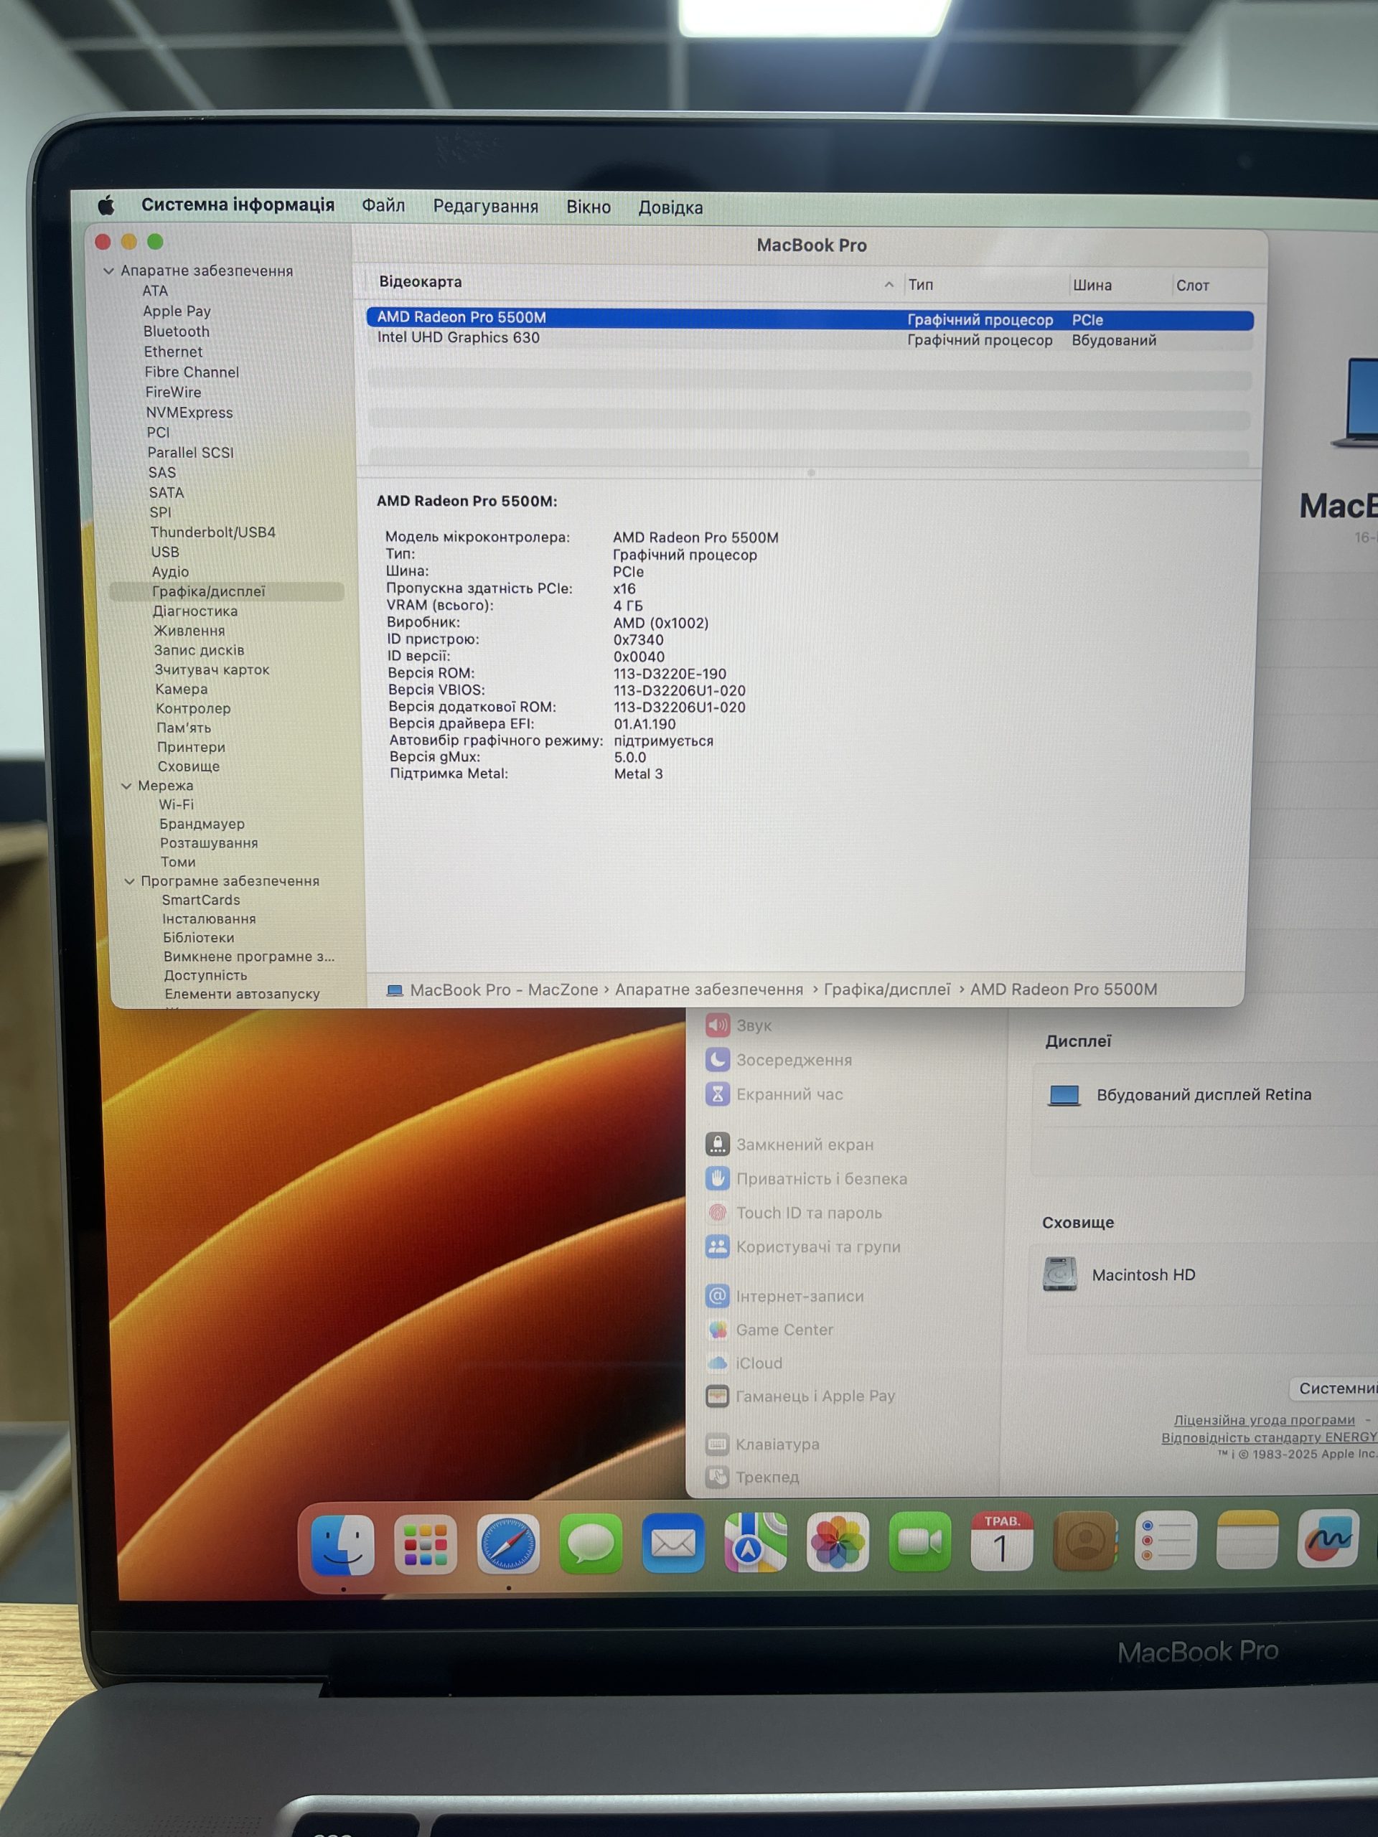The image size is (1378, 1837).
Task: Select Живлення in hardware tree
Action: click(189, 630)
